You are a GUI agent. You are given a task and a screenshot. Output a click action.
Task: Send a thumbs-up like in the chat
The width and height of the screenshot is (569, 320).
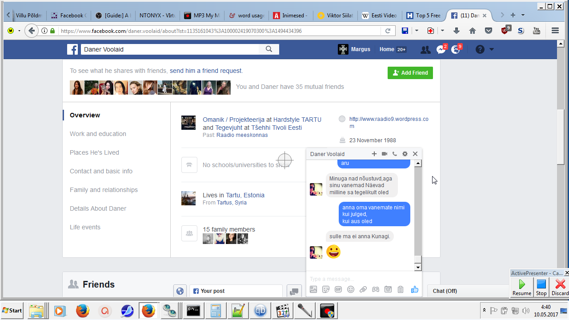(415, 289)
